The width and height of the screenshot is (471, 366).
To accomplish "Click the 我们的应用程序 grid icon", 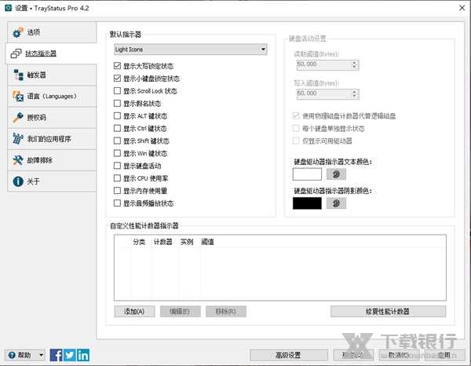I will point(18,139).
